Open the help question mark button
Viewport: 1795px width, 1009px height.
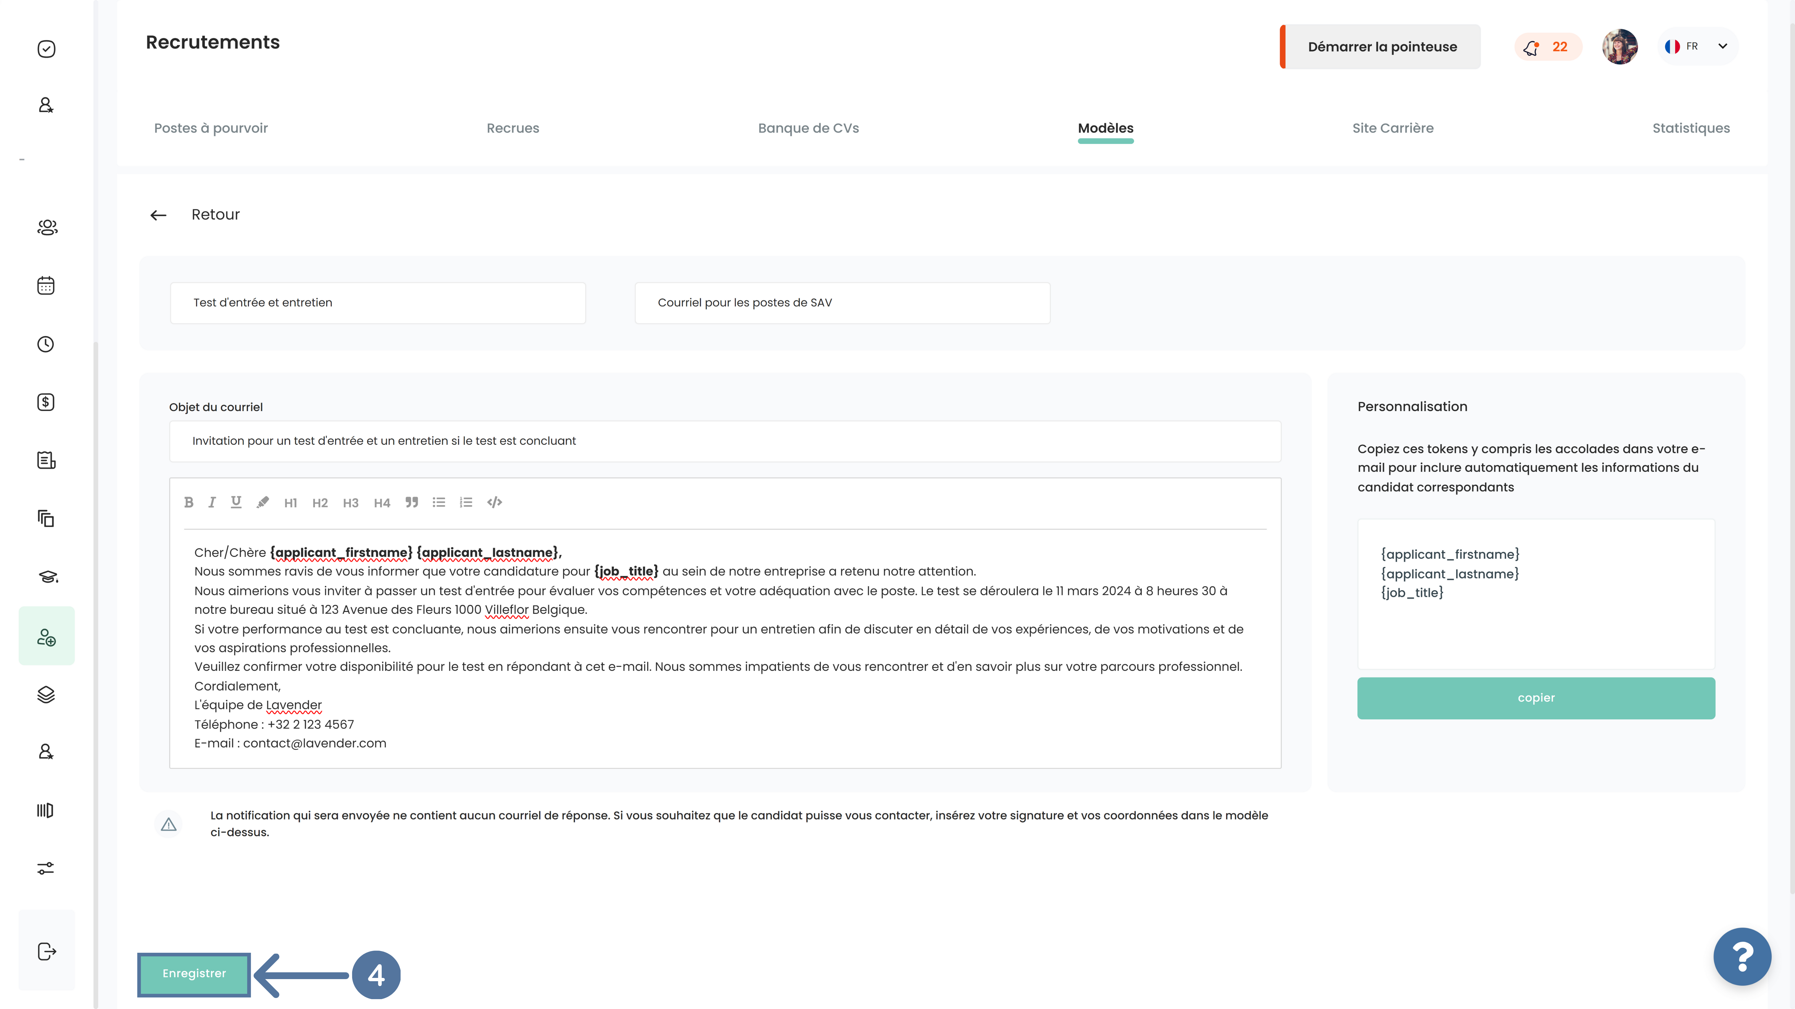[x=1742, y=957]
